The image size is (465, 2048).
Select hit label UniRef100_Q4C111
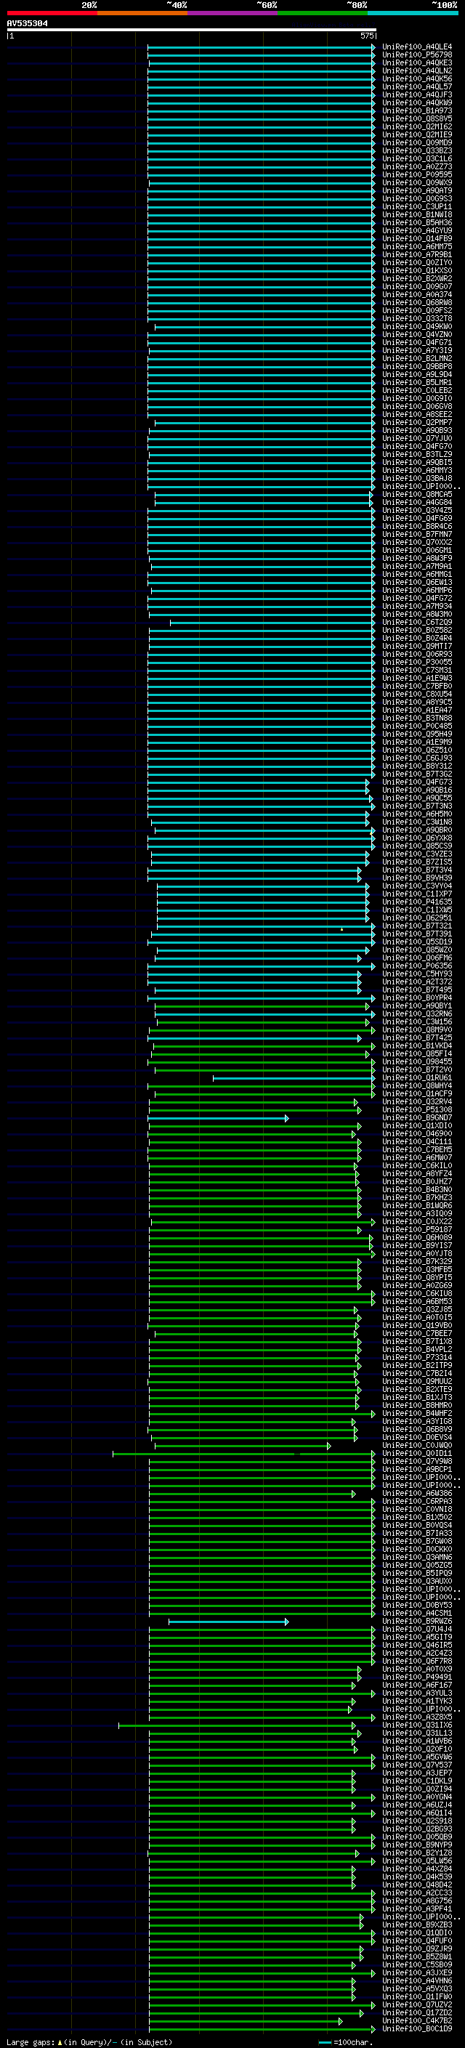click(x=416, y=1141)
